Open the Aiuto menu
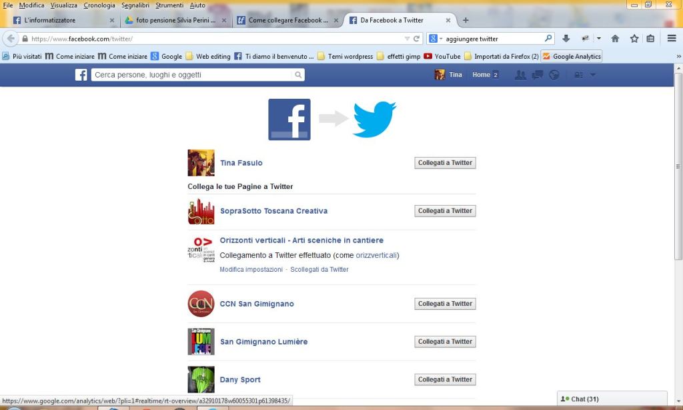 [197, 5]
